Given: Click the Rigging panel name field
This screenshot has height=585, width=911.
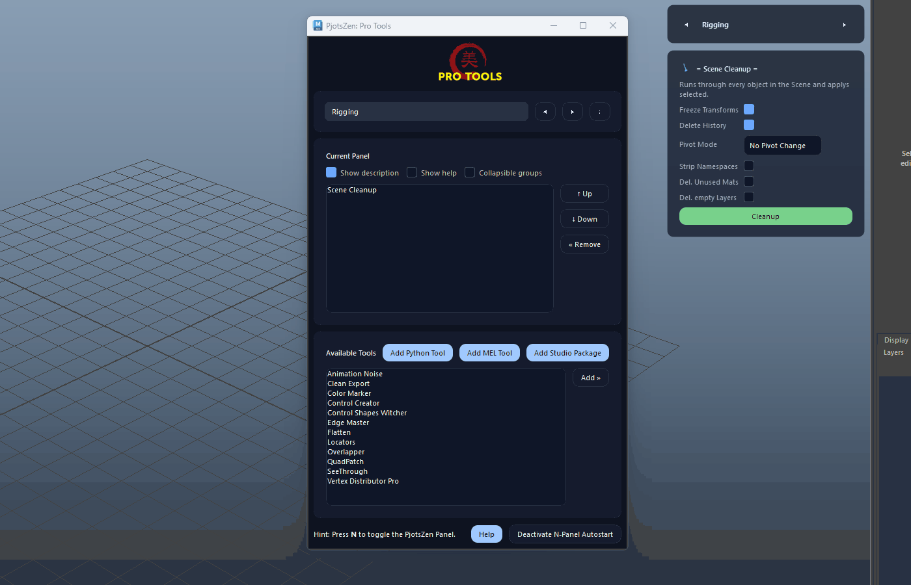Looking at the screenshot, I should pyautogui.click(x=426, y=112).
